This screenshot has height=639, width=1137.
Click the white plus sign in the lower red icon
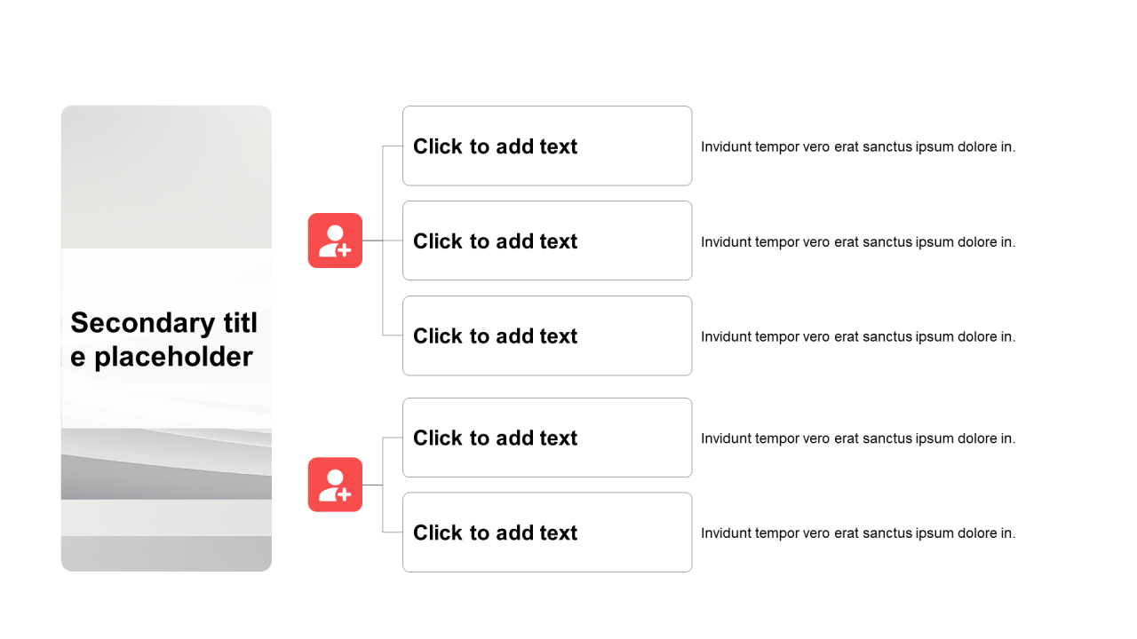[344, 494]
